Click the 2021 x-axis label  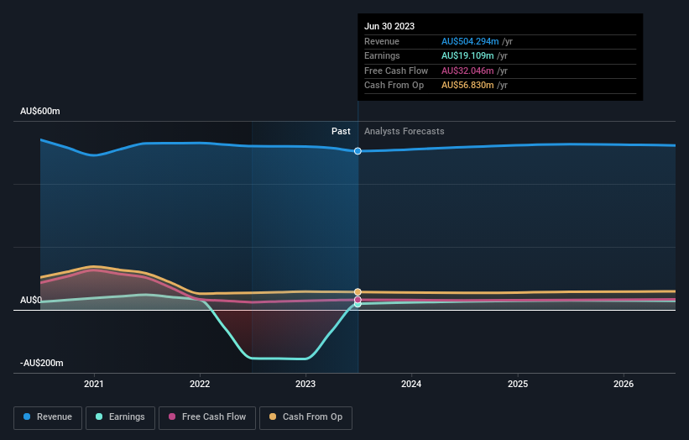pyautogui.click(x=94, y=385)
